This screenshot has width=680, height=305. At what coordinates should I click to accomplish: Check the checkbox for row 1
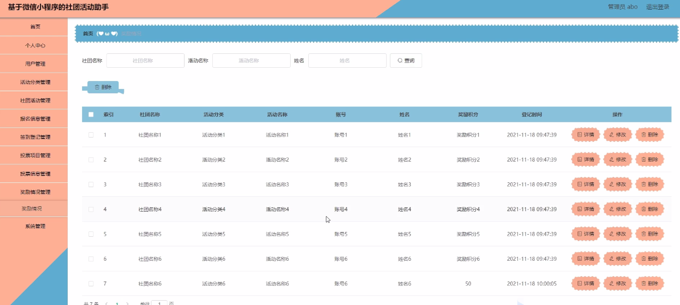[91, 135]
